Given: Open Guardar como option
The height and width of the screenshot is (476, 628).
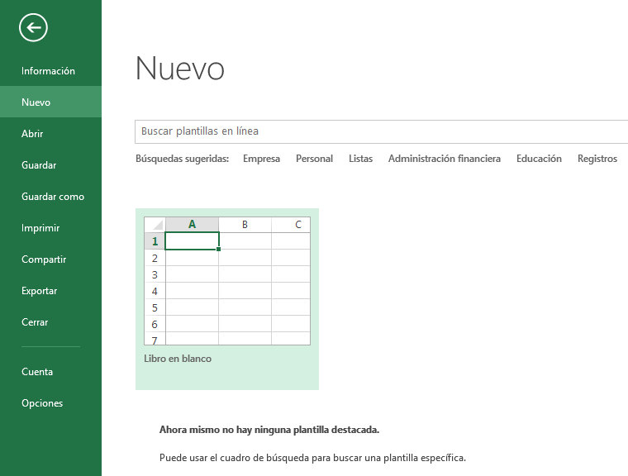Looking at the screenshot, I should point(53,197).
